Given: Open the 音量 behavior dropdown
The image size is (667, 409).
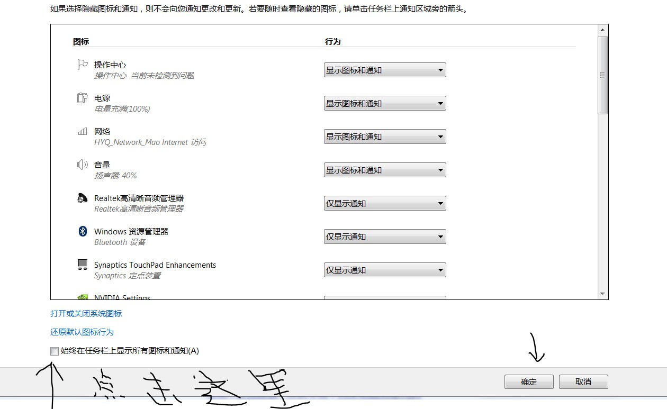Looking at the screenshot, I should pos(385,170).
